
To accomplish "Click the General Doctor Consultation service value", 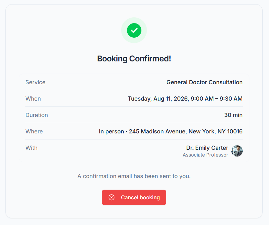I will (204, 82).
